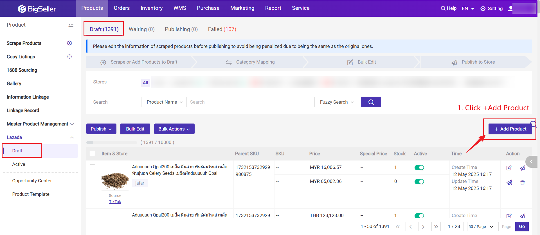Open the Fuzzy Search mode dropdown

tap(336, 102)
